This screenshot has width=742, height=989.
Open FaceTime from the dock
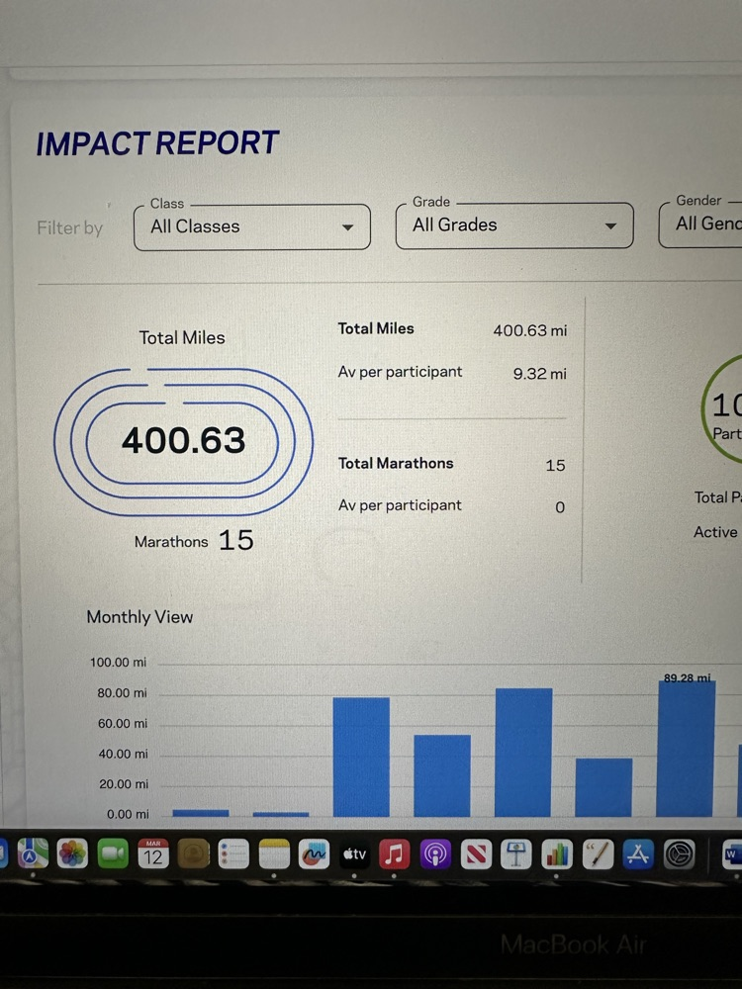tap(113, 854)
